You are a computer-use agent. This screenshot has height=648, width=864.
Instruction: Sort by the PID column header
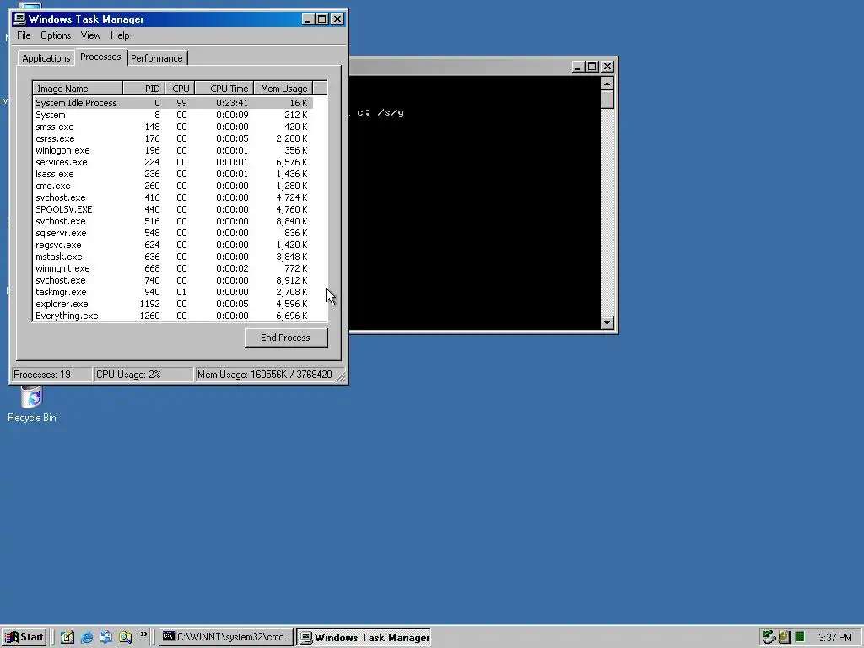pos(143,89)
